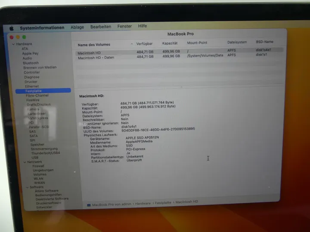Image resolution: width=310 pixels, height=232 pixels.
Task: Click Hardware in the path bar
Action: click(143, 203)
